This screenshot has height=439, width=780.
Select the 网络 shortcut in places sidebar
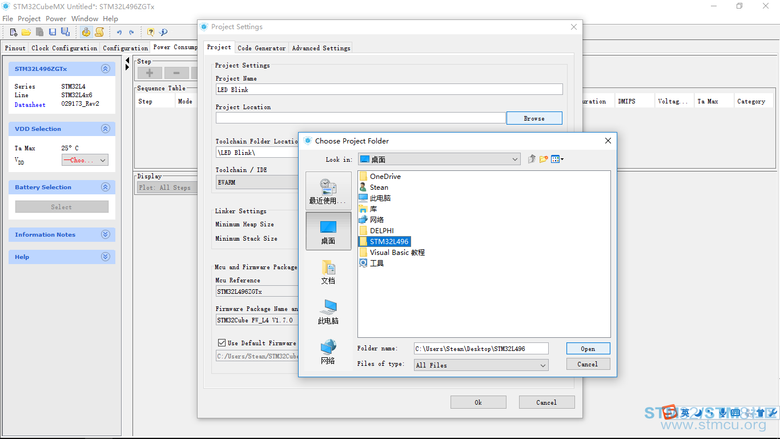[x=328, y=351]
